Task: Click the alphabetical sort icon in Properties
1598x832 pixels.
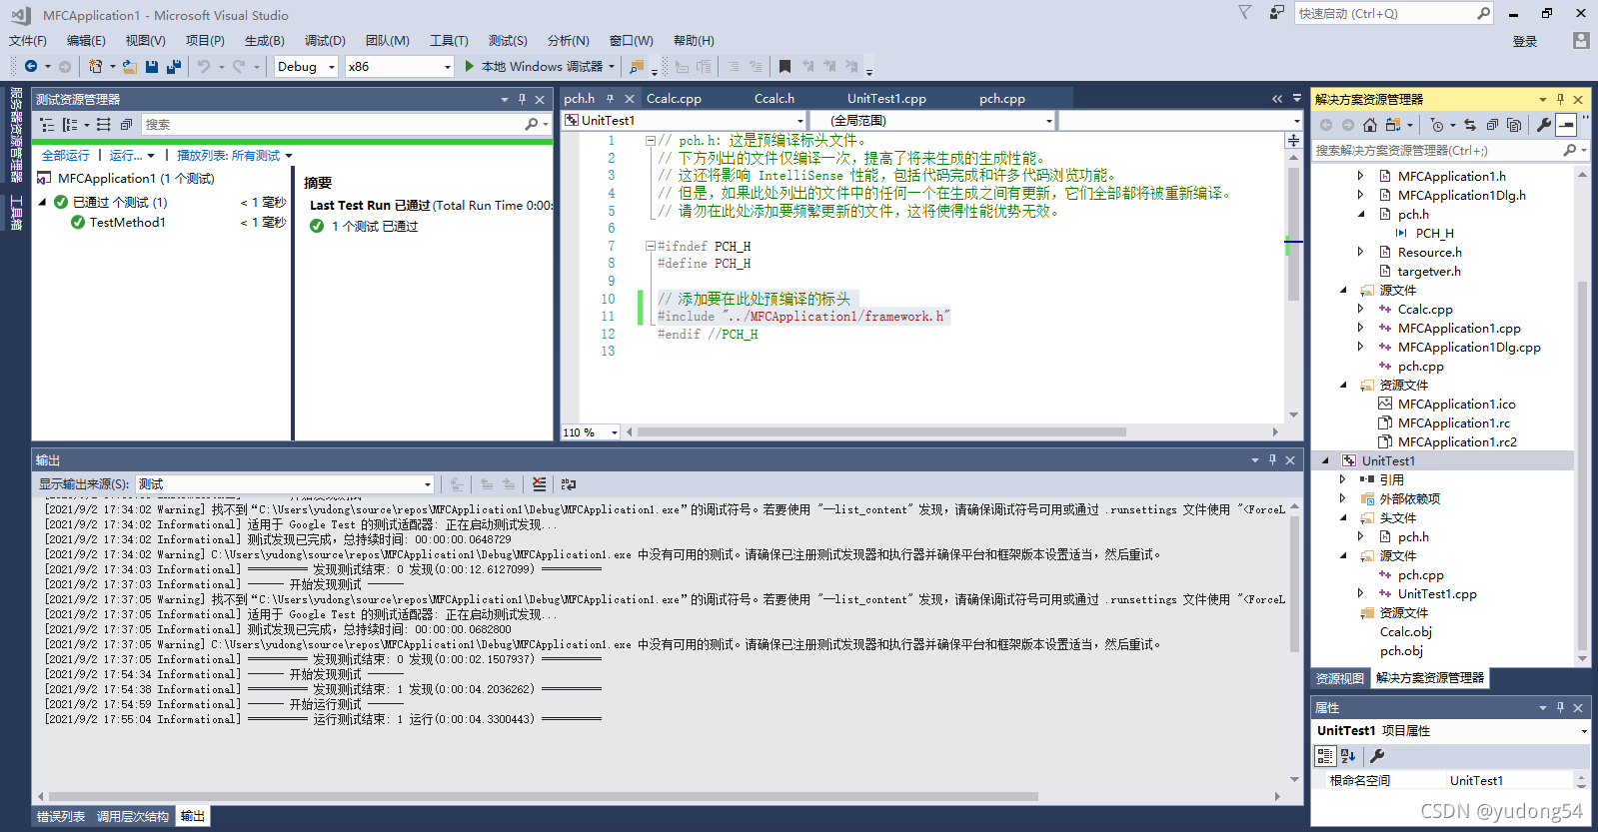Action: [1348, 756]
